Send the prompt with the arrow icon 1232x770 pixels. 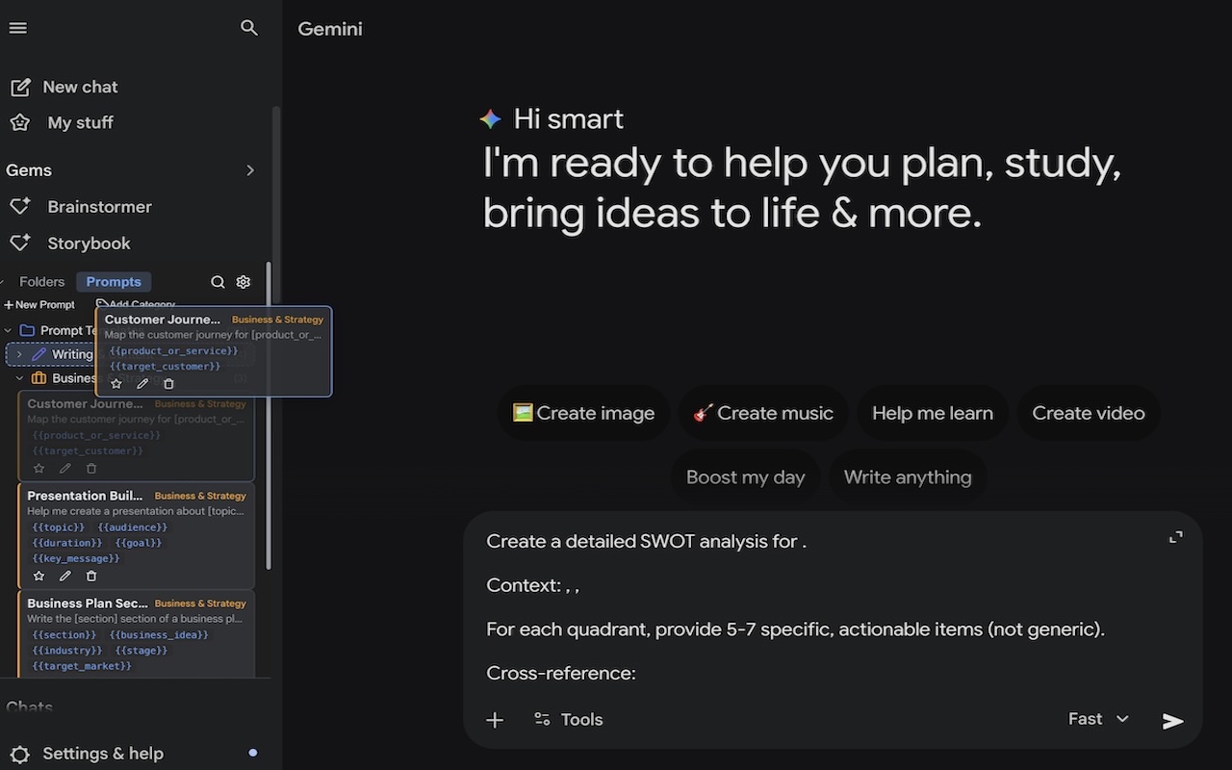1172,721
